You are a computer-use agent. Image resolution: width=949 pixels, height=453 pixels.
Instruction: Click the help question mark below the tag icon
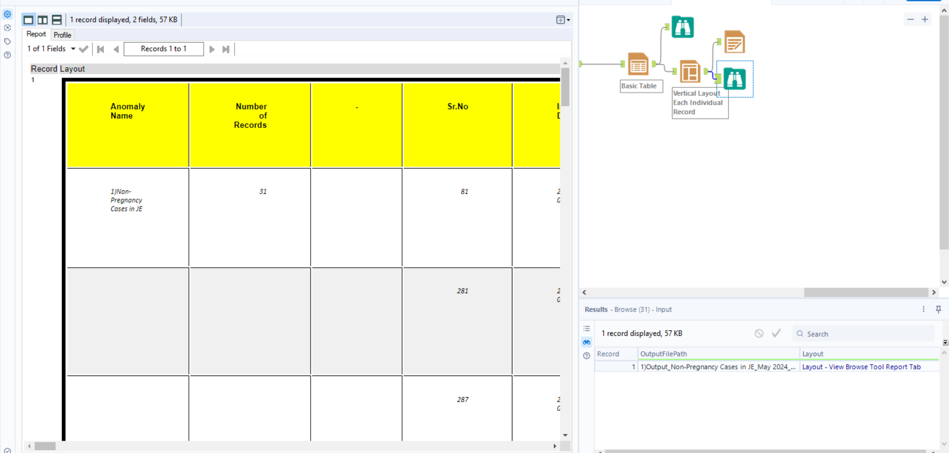coord(7,55)
